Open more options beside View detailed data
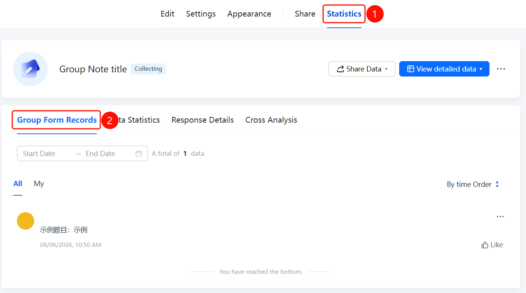 (x=501, y=69)
